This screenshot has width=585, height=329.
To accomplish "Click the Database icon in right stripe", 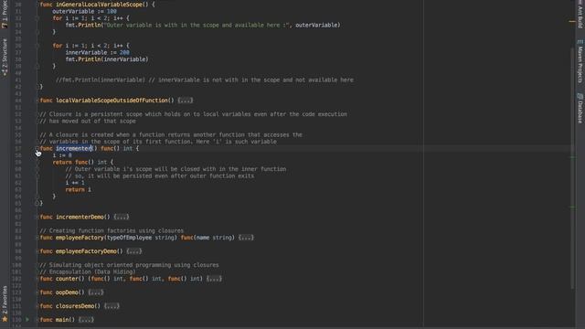I will [x=580, y=96].
